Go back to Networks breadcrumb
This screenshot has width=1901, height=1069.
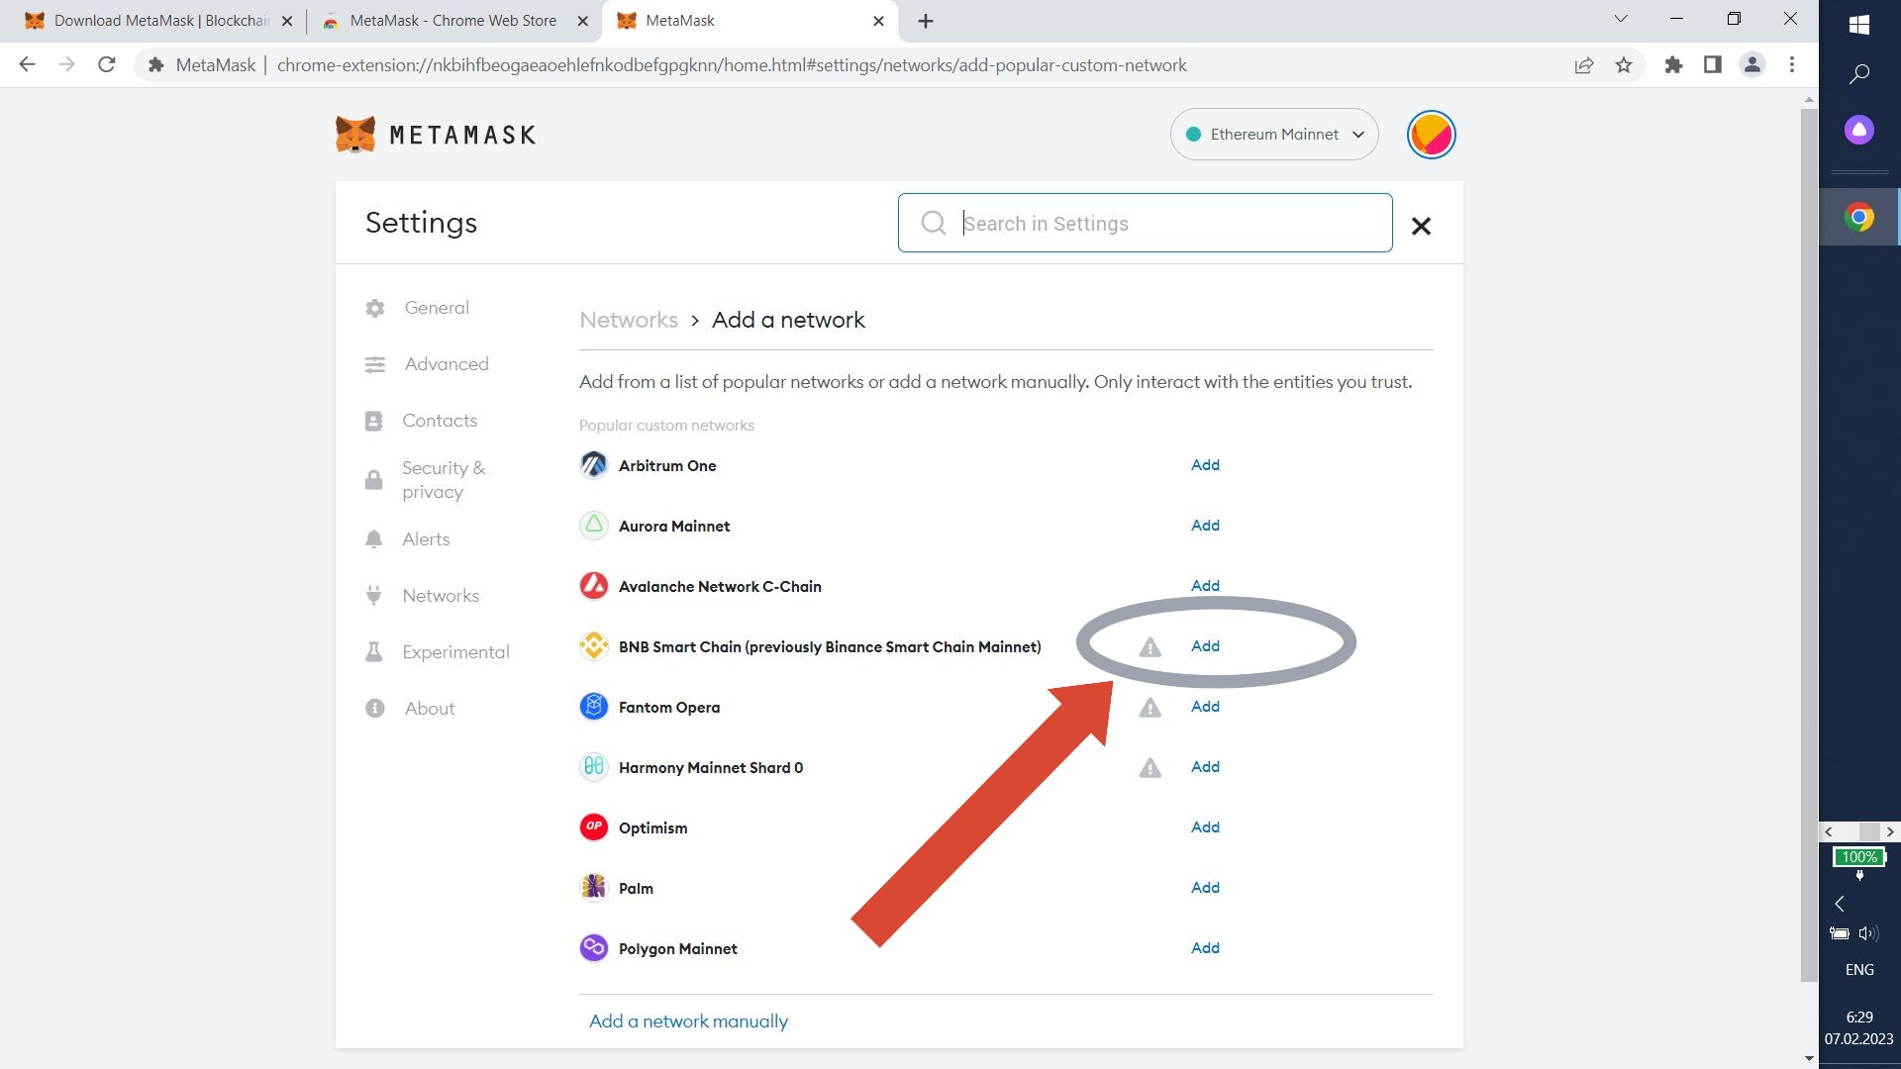click(629, 321)
